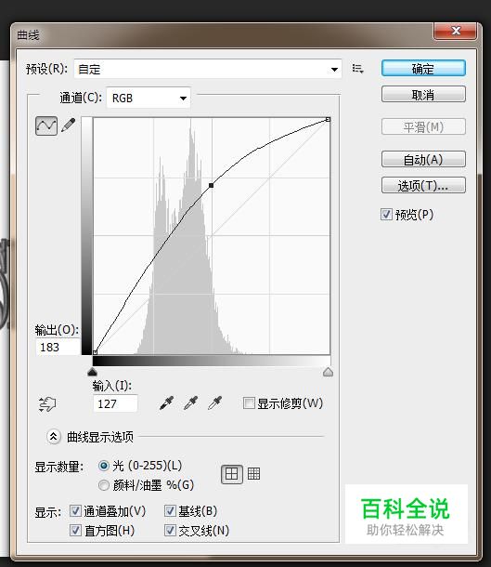This screenshot has width=491, height=567.
Task: Pick the white point eyedropper
Action: pos(214,402)
